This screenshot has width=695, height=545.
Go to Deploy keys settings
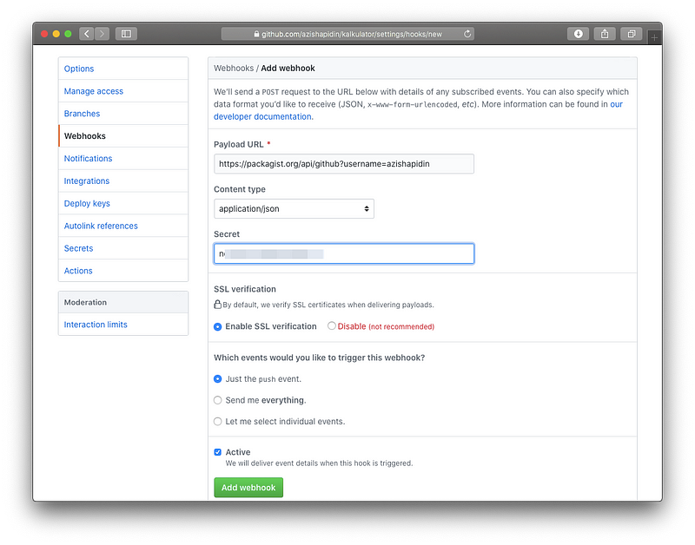coord(87,204)
